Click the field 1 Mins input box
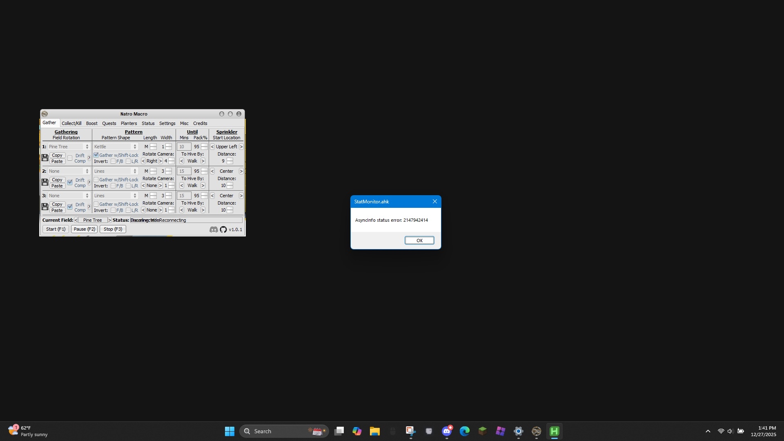Screen dimensions: 784x441 (x=184, y=147)
